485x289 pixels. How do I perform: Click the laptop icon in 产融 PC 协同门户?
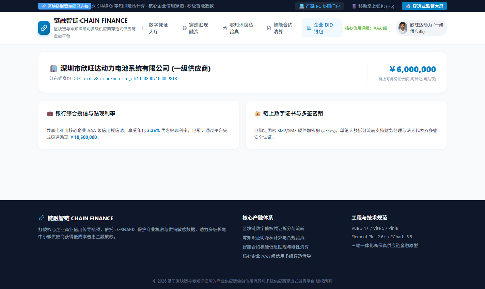tap(301, 6)
